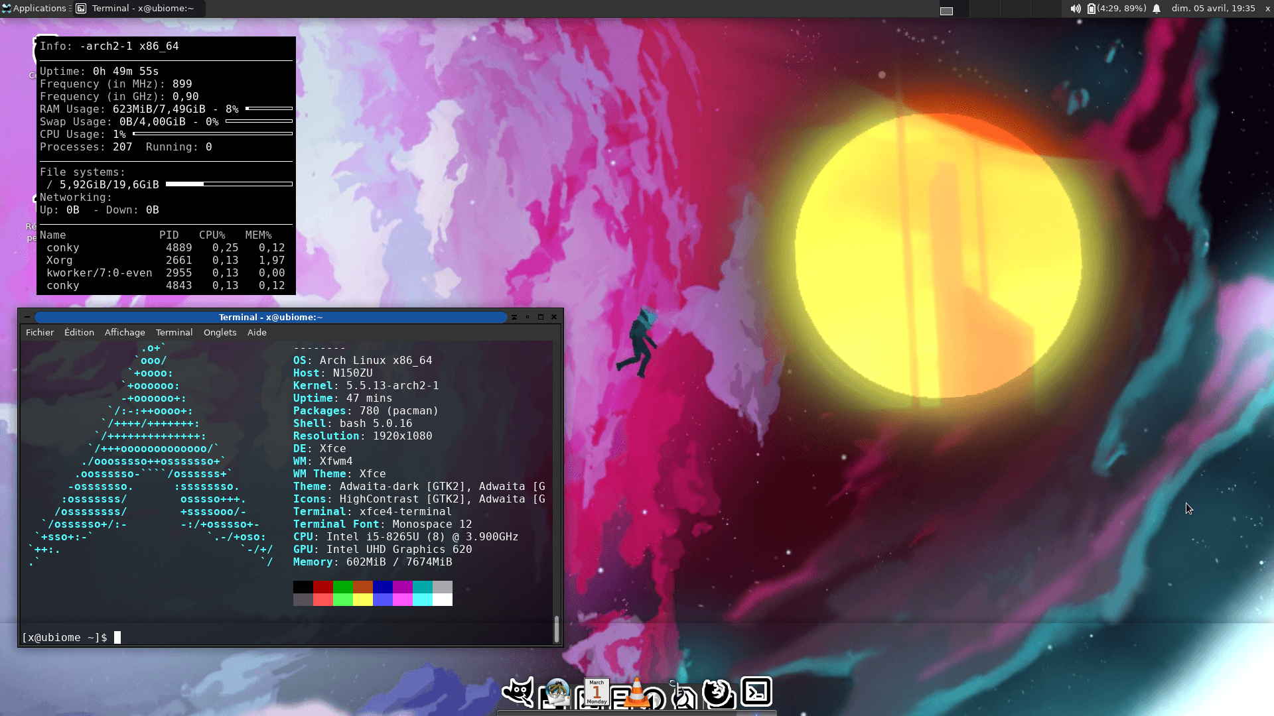Click the 'Memory: 602MiB / 7674MiB' line
1274x716 pixels.
point(373,562)
